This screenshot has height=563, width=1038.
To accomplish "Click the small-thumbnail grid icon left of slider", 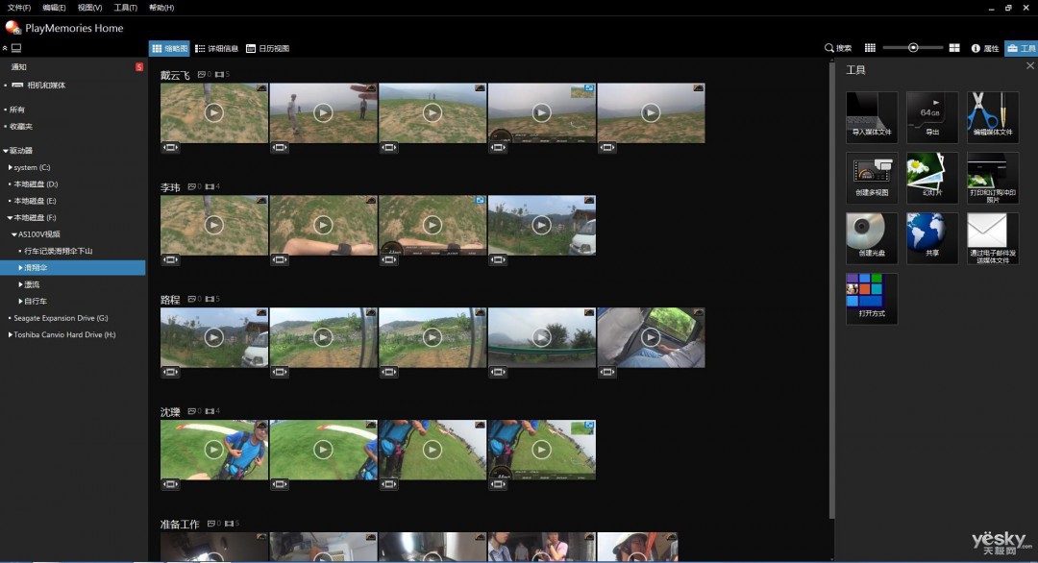I will click(x=870, y=48).
